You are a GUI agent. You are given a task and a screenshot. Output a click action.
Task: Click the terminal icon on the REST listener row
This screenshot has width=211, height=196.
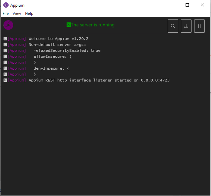tap(5, 80)
